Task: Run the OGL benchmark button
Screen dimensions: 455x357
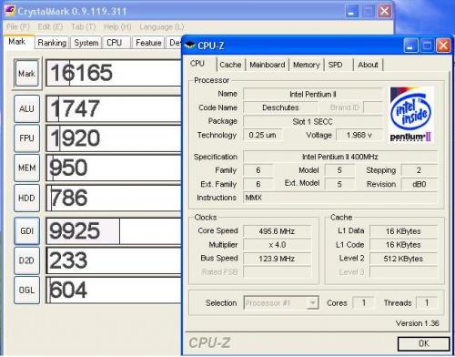Action: [x=26, y=291]
